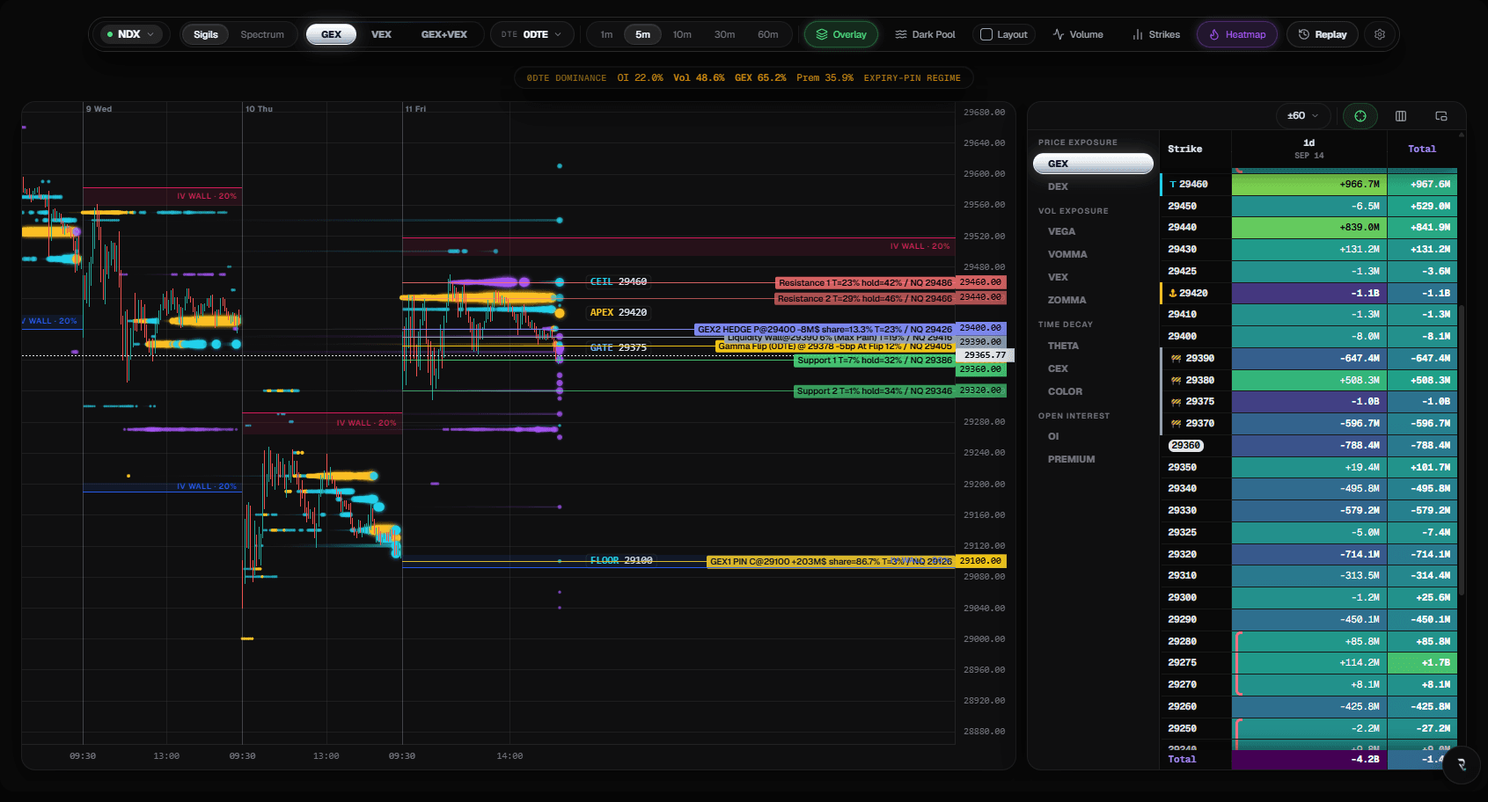The height and width of the screenshot is (802, 1488).
Task: Click the -1.1B purple heatmap cell for 29420
Action: click(1309, 293)
